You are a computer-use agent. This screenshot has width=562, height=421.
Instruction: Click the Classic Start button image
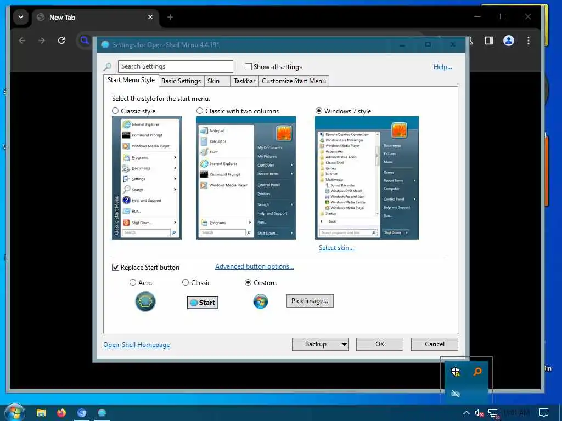click(x=203, y=303)
